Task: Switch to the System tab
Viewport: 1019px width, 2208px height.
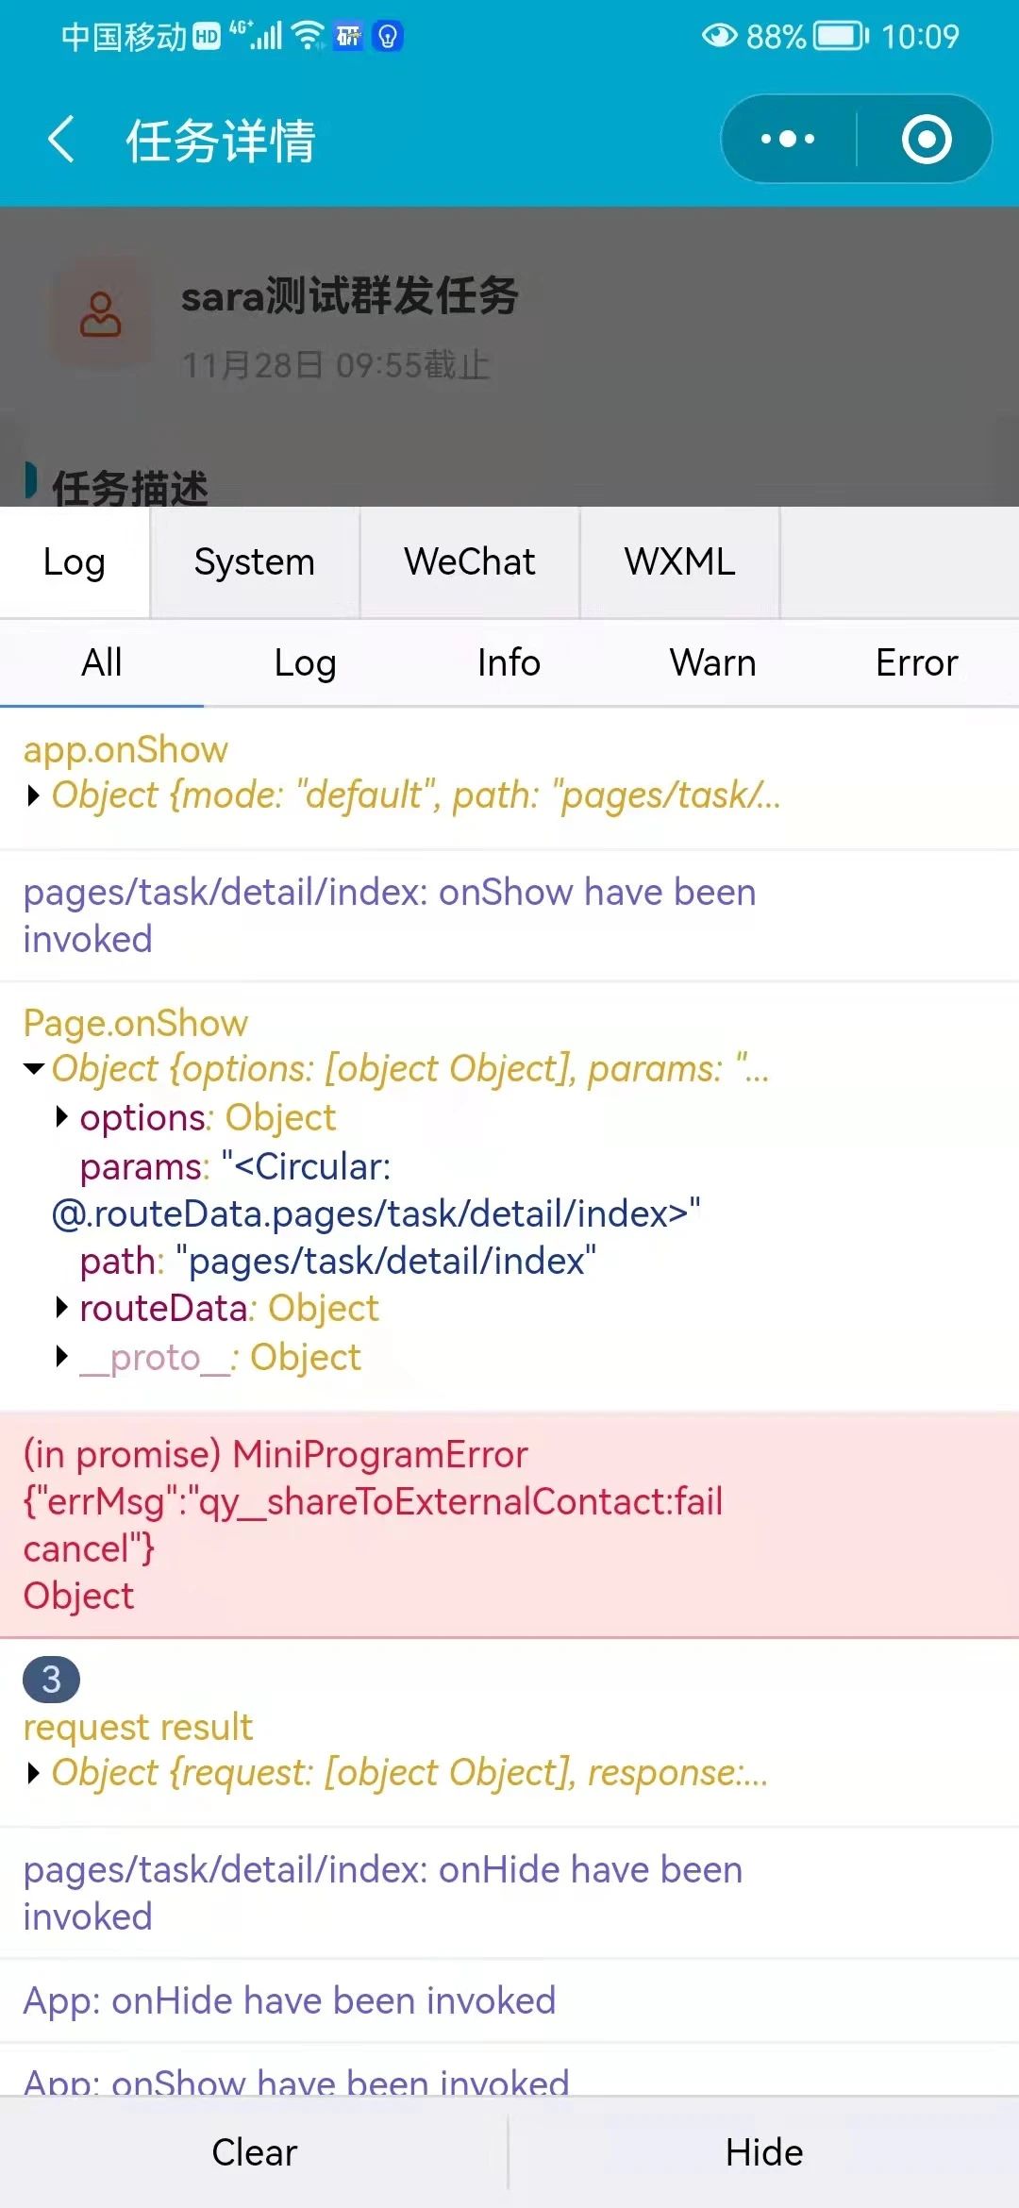Action: click(254, 562)
